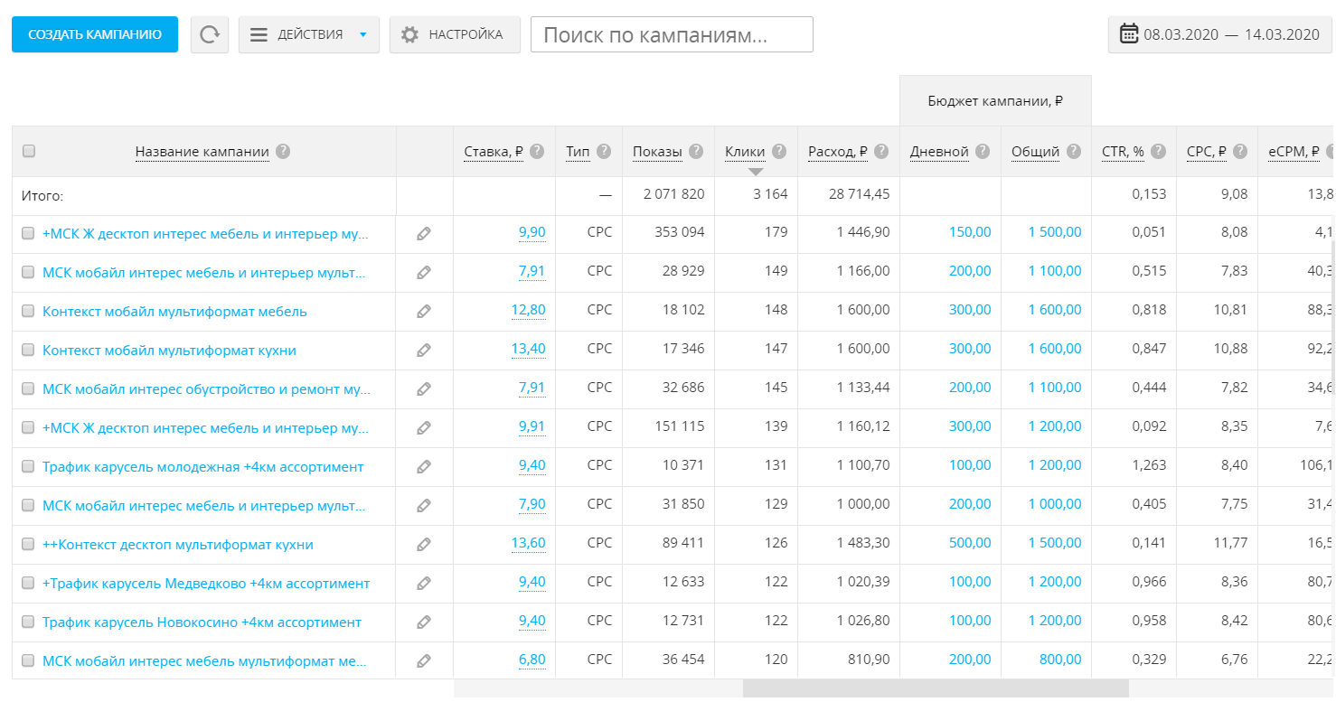Edit campaign Контекст мобайл мультиформат мебель via pencil
The width and height of the screenshot is (1336, 702).
click(424, 311)
